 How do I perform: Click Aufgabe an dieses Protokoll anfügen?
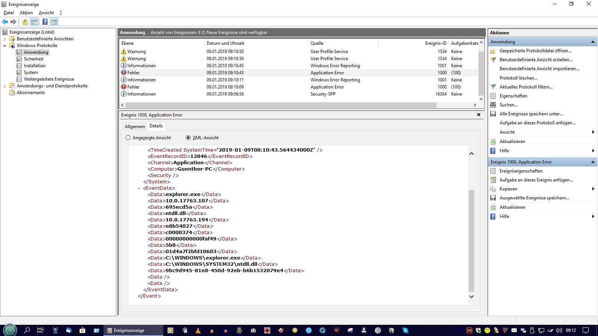537,123
